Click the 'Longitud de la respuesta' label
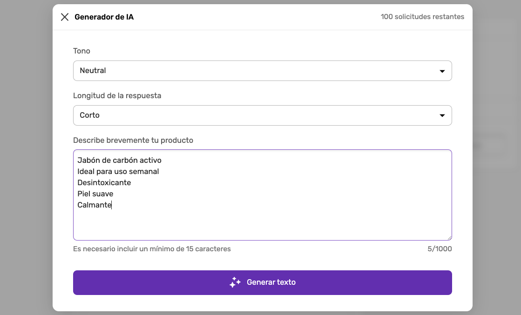The height and width of the screenshot is (315, 521). 117,95
